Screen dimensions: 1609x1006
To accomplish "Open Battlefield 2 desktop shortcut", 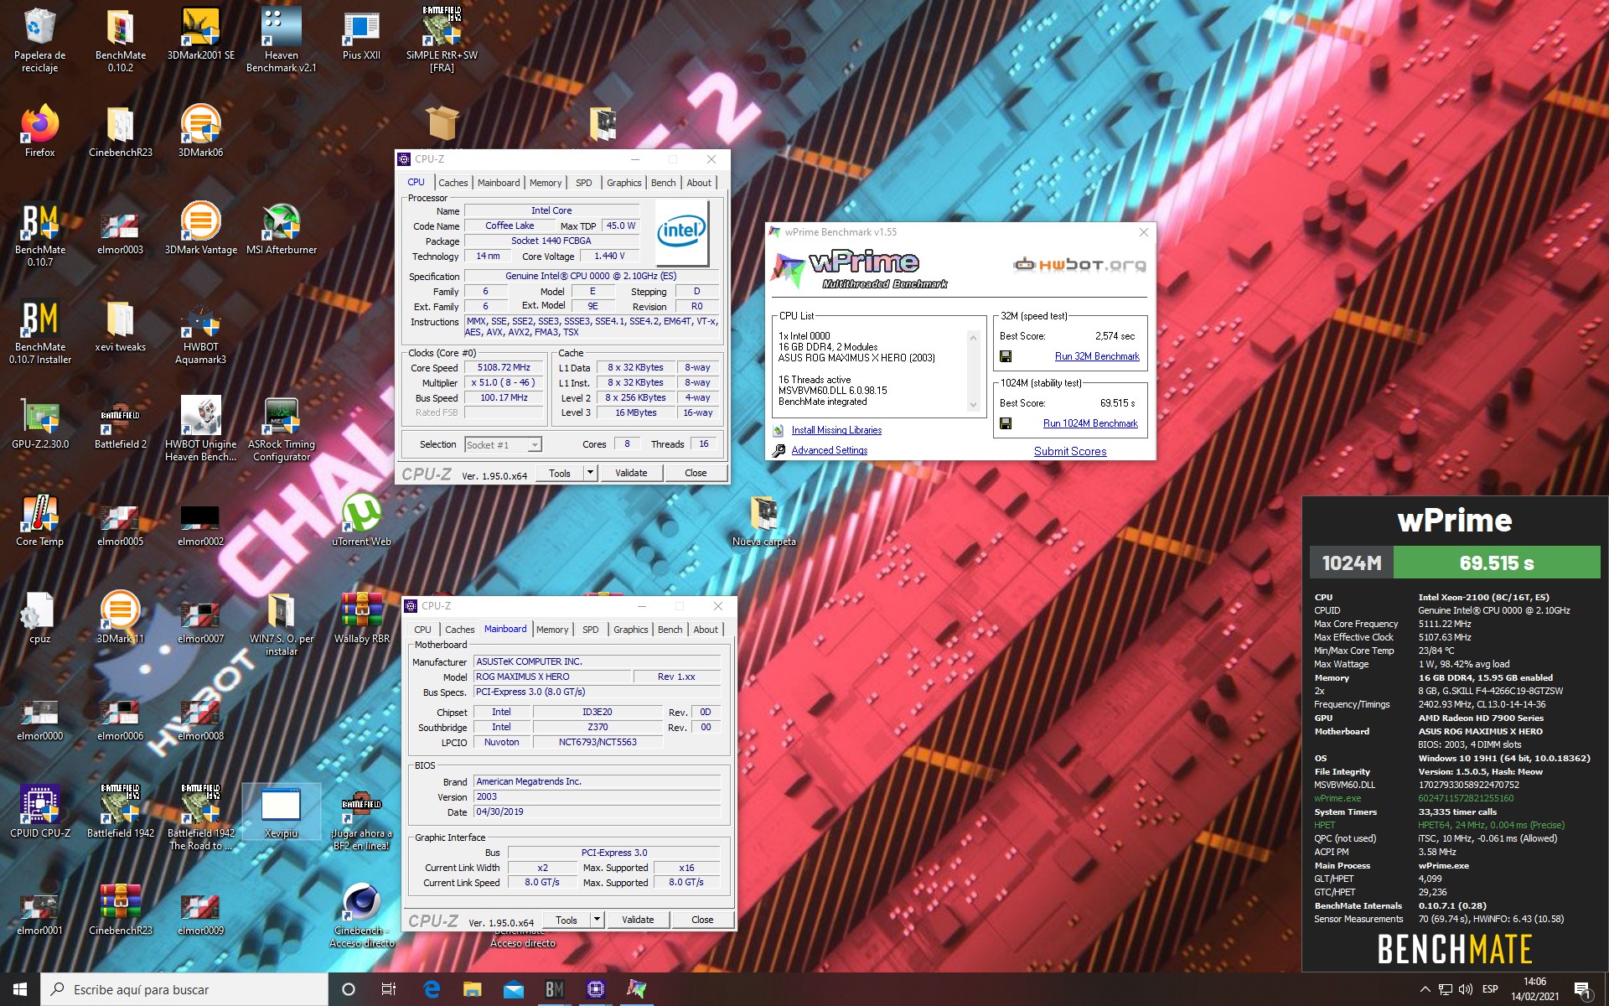I will 120,423.
